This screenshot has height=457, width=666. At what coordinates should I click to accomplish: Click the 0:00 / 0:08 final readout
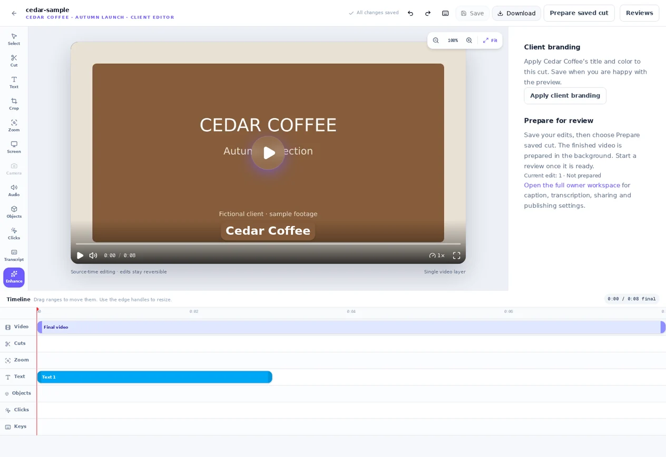pyautogui.click(x=631, y=299)
